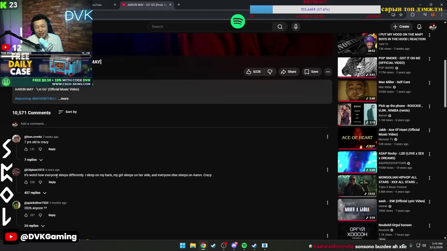Click the Create button
This screenshot has height=251, width=447.
401,27
